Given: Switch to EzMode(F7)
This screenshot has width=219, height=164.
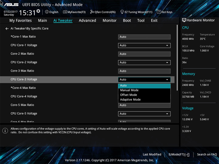Looking at the screenshot, I should point(179,155).
